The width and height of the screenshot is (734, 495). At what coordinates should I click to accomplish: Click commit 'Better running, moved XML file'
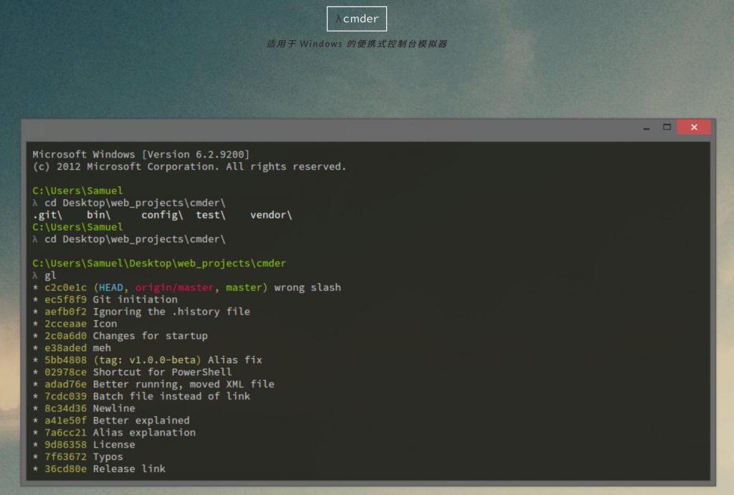153,384
